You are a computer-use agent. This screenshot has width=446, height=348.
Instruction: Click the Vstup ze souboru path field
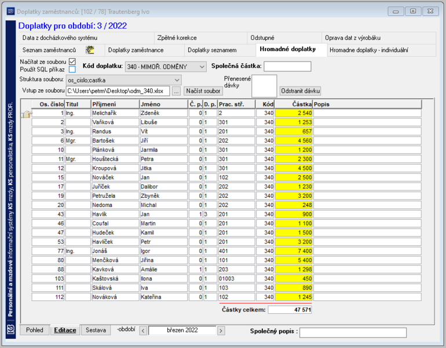[118, 91]
